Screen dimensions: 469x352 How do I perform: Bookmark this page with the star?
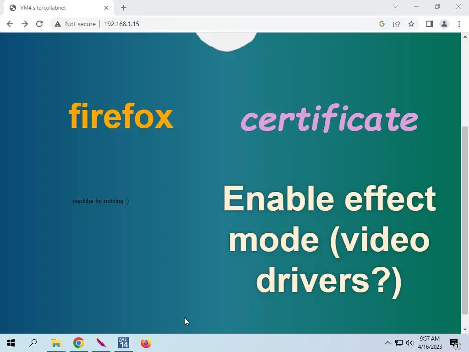411,24
